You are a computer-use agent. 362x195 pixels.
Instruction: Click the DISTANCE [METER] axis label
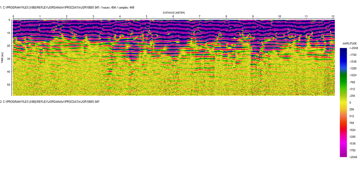174,13
